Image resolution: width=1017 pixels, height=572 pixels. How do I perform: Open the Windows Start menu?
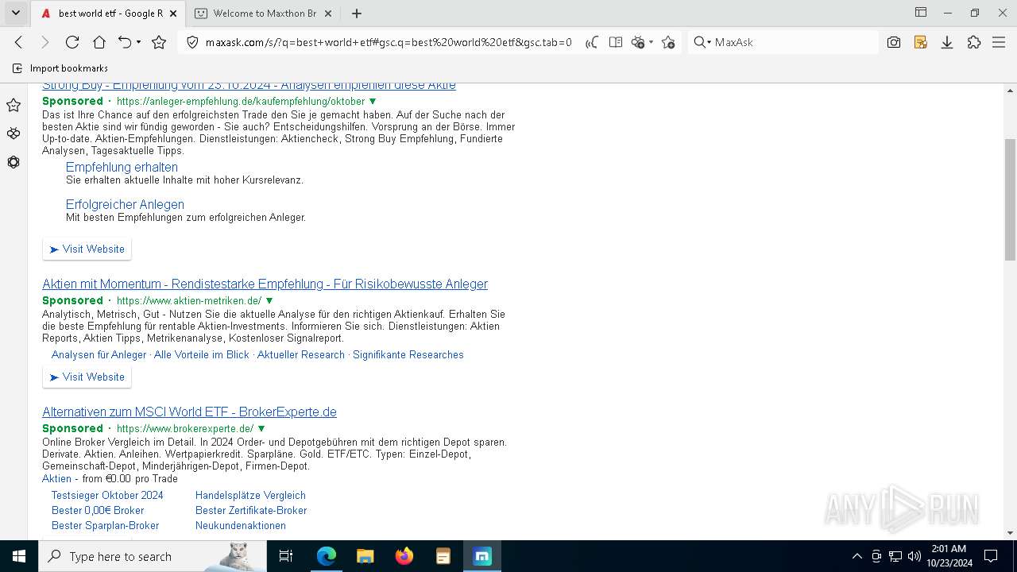(19, 556)
